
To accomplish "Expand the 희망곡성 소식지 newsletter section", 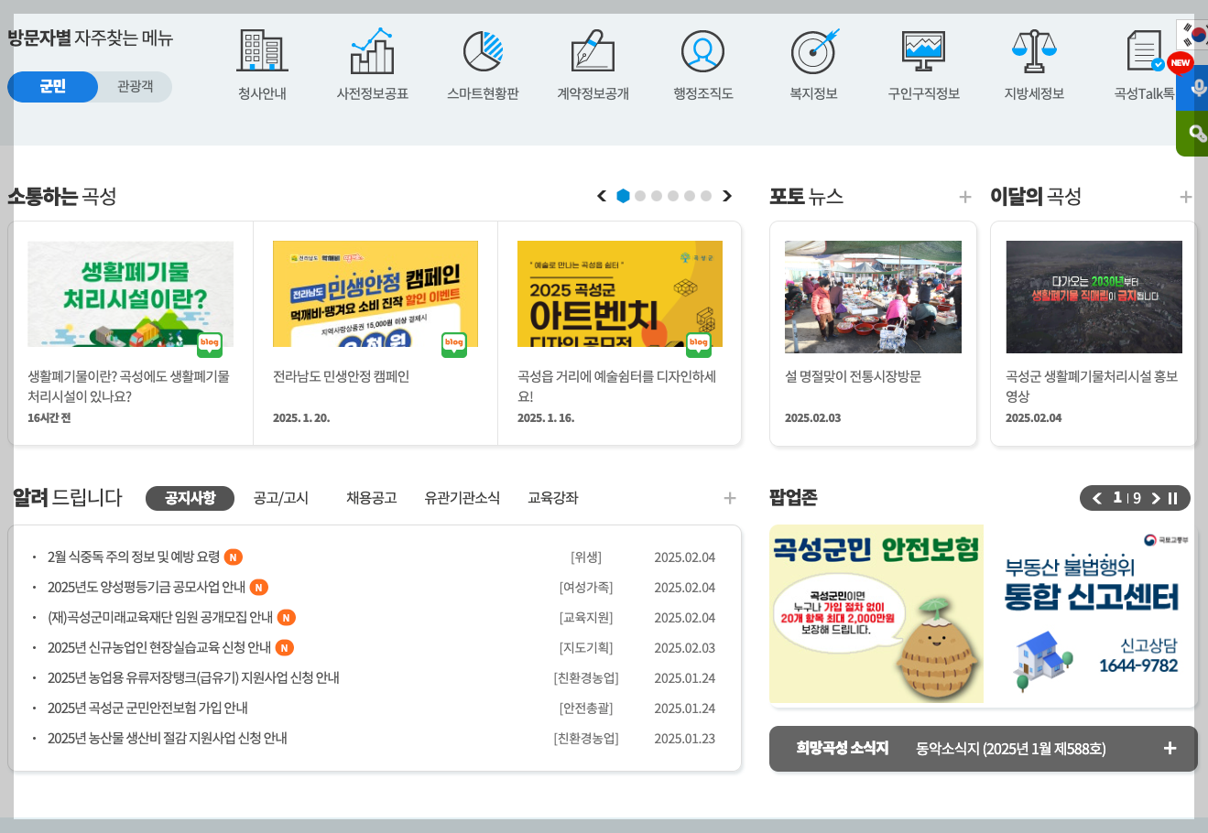I will (1170, 748).
